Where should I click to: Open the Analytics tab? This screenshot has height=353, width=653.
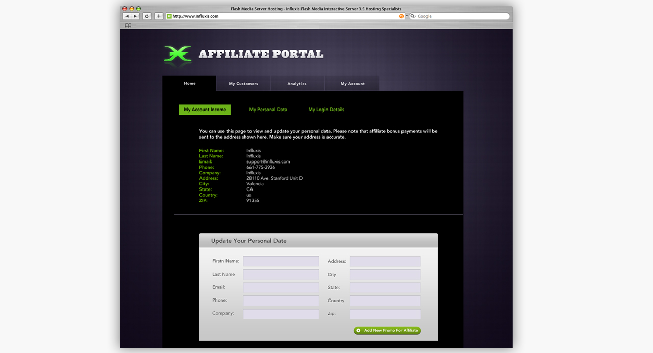click(x=297, y=83)
